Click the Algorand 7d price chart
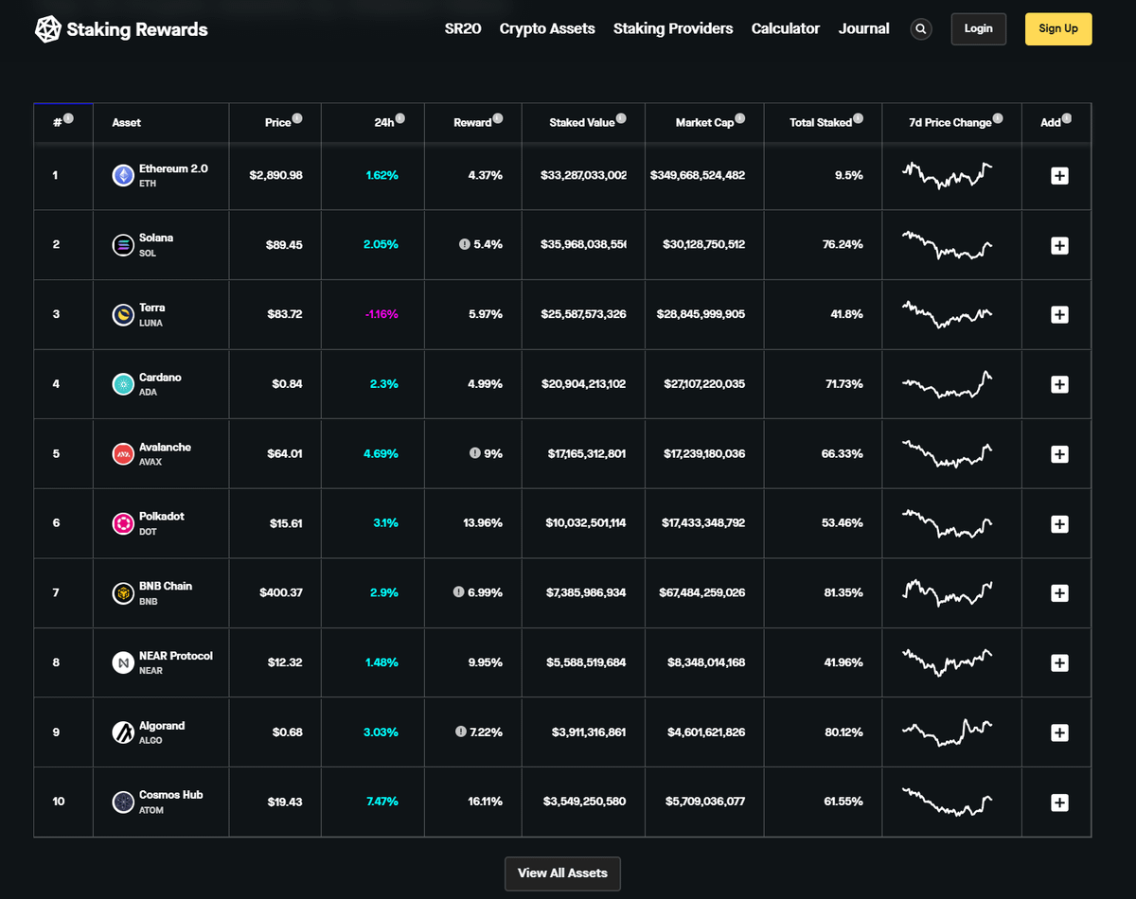The image size is (1136, 899). tap(948, 732)
